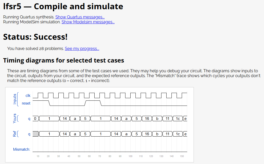Click Show Modelsim messages link
The width and height of the screenshot is (264, 164).
(88, 22)
